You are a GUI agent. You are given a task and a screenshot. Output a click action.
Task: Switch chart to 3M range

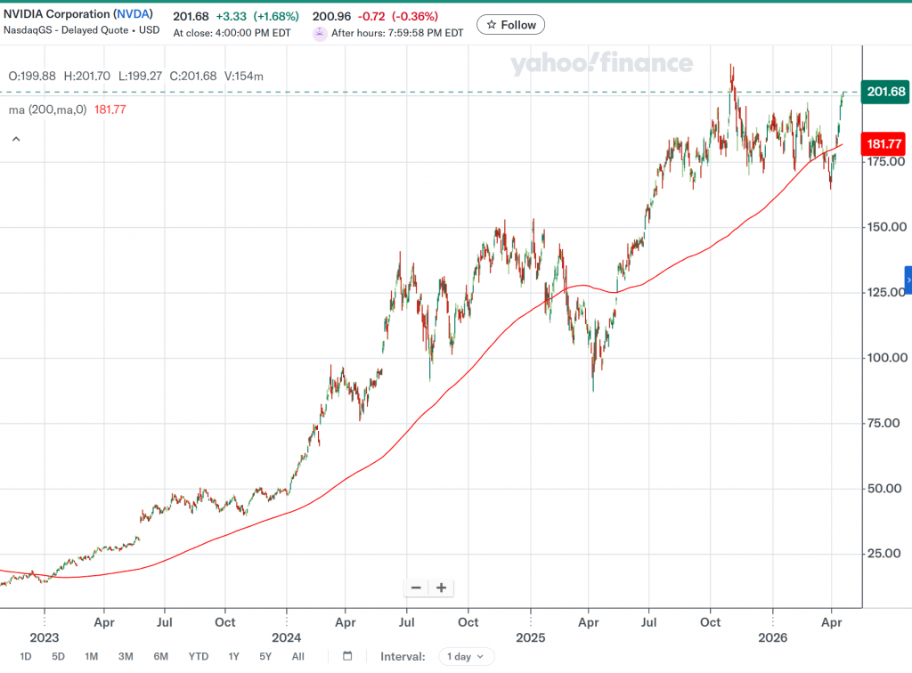[x=126, y=656]
